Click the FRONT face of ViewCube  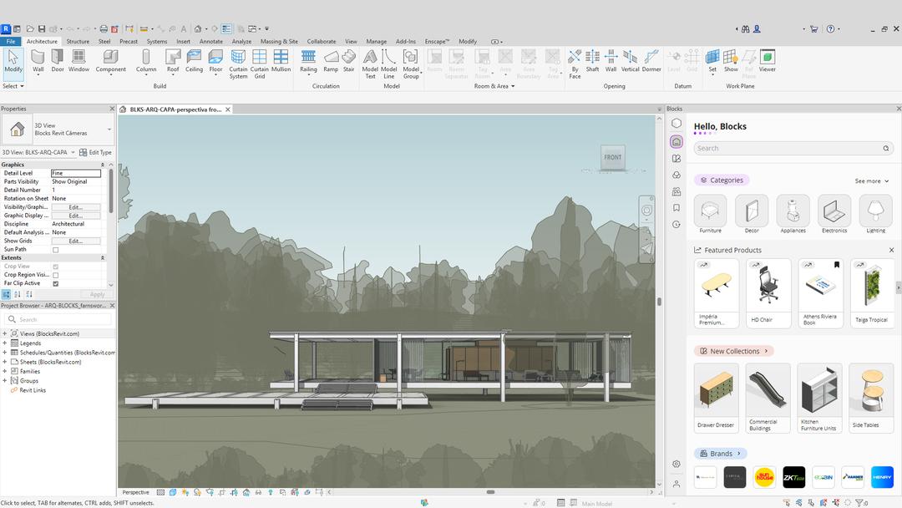coord(613,157)
